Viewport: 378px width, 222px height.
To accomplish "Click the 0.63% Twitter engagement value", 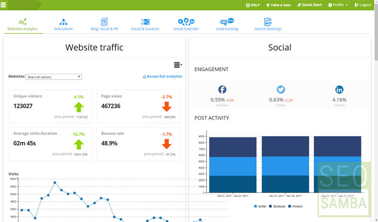I will coord(276,100).
